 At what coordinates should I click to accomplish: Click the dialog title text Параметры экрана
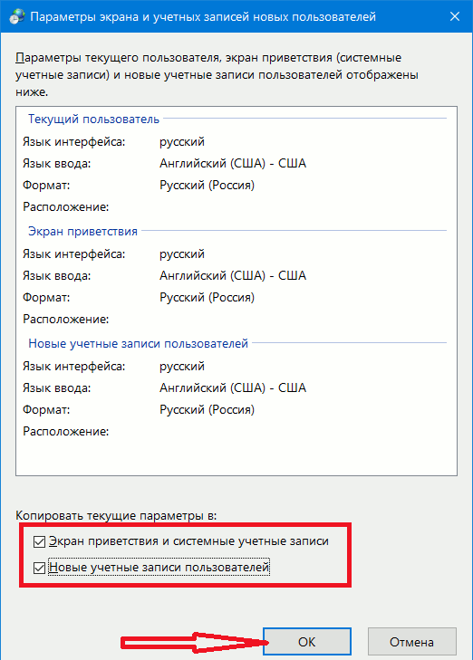point(203,17)
